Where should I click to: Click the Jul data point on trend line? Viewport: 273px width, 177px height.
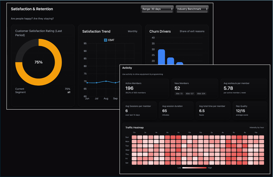96,83
